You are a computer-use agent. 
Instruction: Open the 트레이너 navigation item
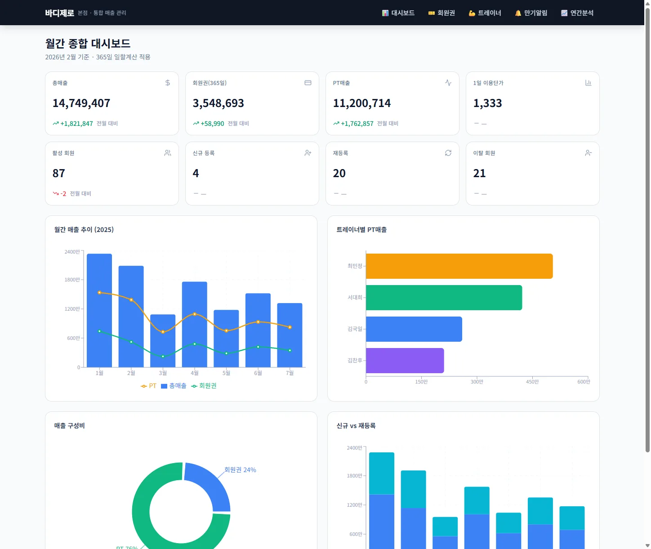click(x=485, y=13)
